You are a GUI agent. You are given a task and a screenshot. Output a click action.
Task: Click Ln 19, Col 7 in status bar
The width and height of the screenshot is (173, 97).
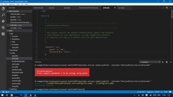click(141, 92)
